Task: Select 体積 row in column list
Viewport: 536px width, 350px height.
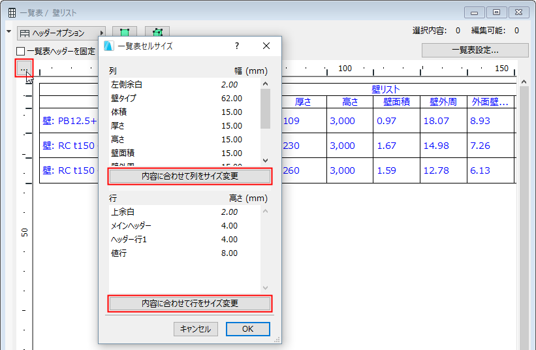Action: coord(185,112)
